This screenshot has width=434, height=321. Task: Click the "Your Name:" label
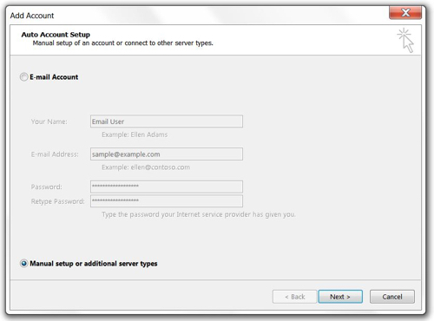tap(49, 121)
